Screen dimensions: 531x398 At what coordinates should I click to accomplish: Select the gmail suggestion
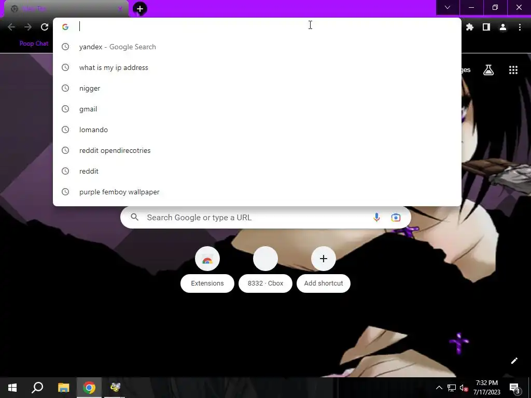pos(257,109)
